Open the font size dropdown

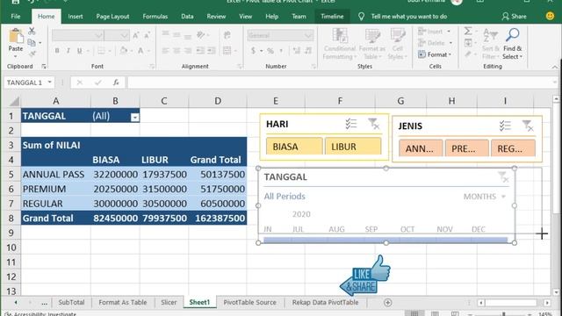tap(124, 35)
